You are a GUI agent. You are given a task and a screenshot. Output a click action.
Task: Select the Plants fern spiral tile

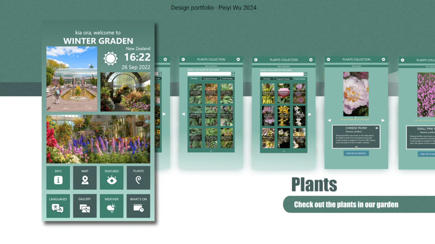138,177
